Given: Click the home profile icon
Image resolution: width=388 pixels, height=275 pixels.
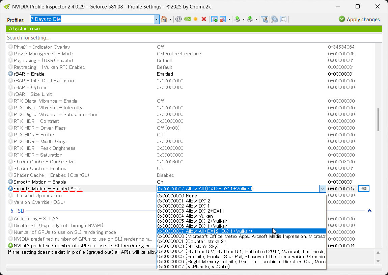Looking at the screenshot, I should click(164, 19).
